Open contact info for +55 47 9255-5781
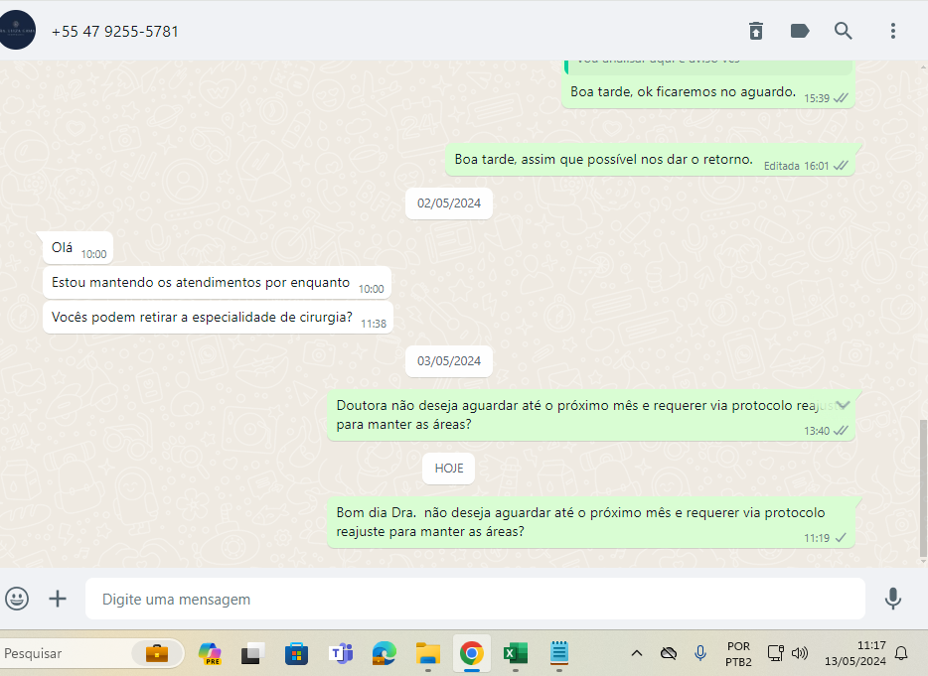 click(115, 32)
